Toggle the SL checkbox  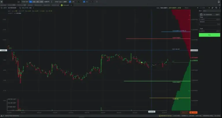[84, 2]
